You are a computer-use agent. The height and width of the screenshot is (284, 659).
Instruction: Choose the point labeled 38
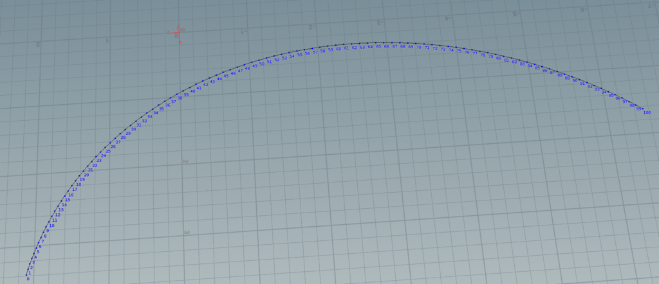[180, 98]
